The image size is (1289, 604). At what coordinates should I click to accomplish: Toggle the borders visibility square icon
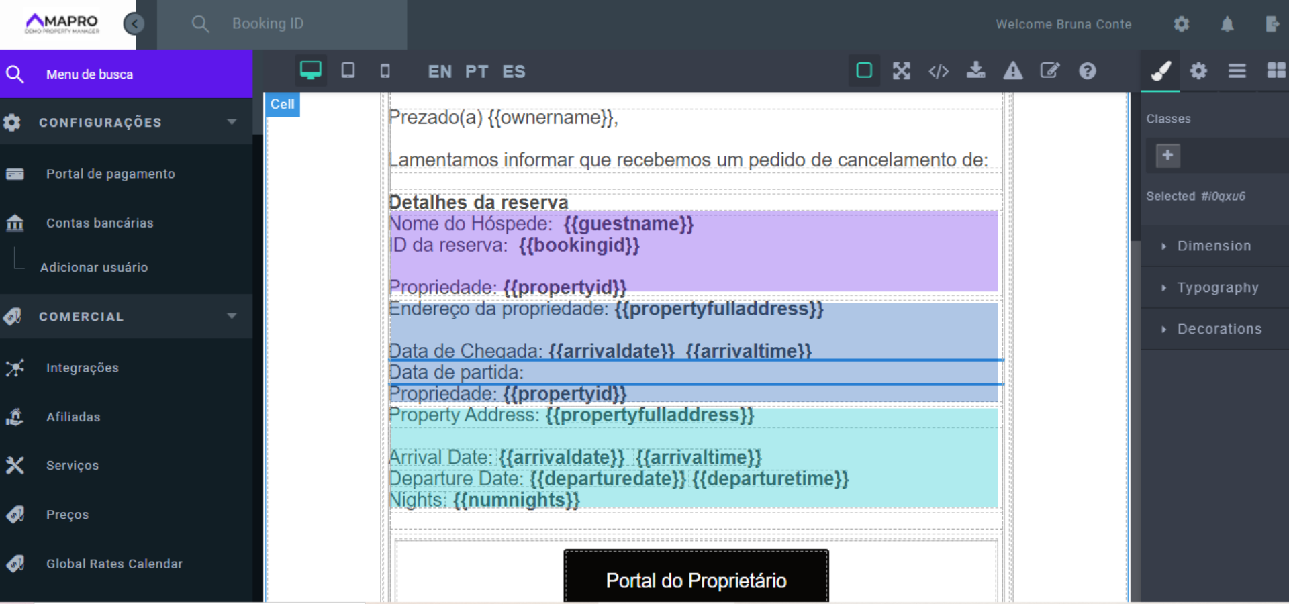pyautogui.click(x=864, y=70)
